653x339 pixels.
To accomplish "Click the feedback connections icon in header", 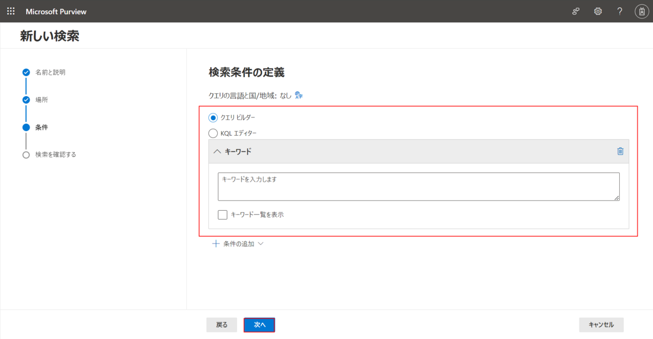I will (x=576, y=11).
